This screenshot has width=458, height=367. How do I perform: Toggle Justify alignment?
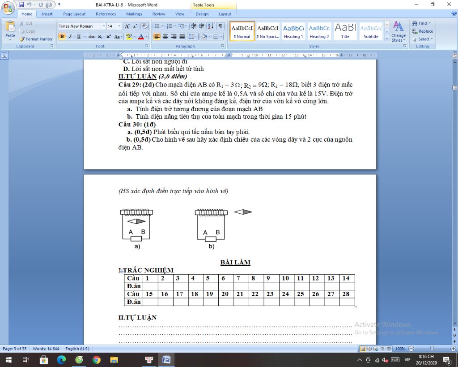coord(182,37)
